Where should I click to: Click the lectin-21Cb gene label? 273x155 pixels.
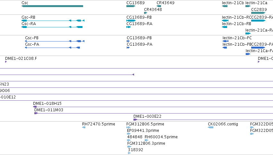point(233,3)
